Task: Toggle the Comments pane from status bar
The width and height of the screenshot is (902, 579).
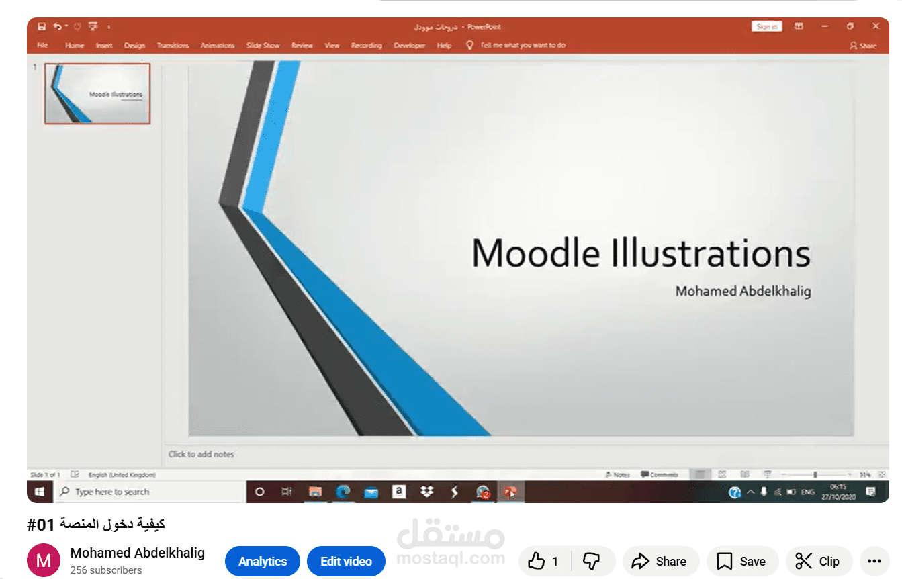Action: tap(660, 474)
